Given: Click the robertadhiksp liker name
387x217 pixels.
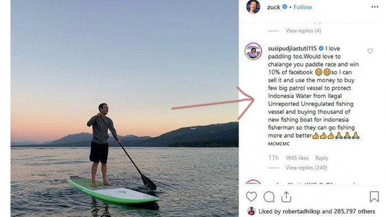Looking at the screenshot, I should point(301,211).
